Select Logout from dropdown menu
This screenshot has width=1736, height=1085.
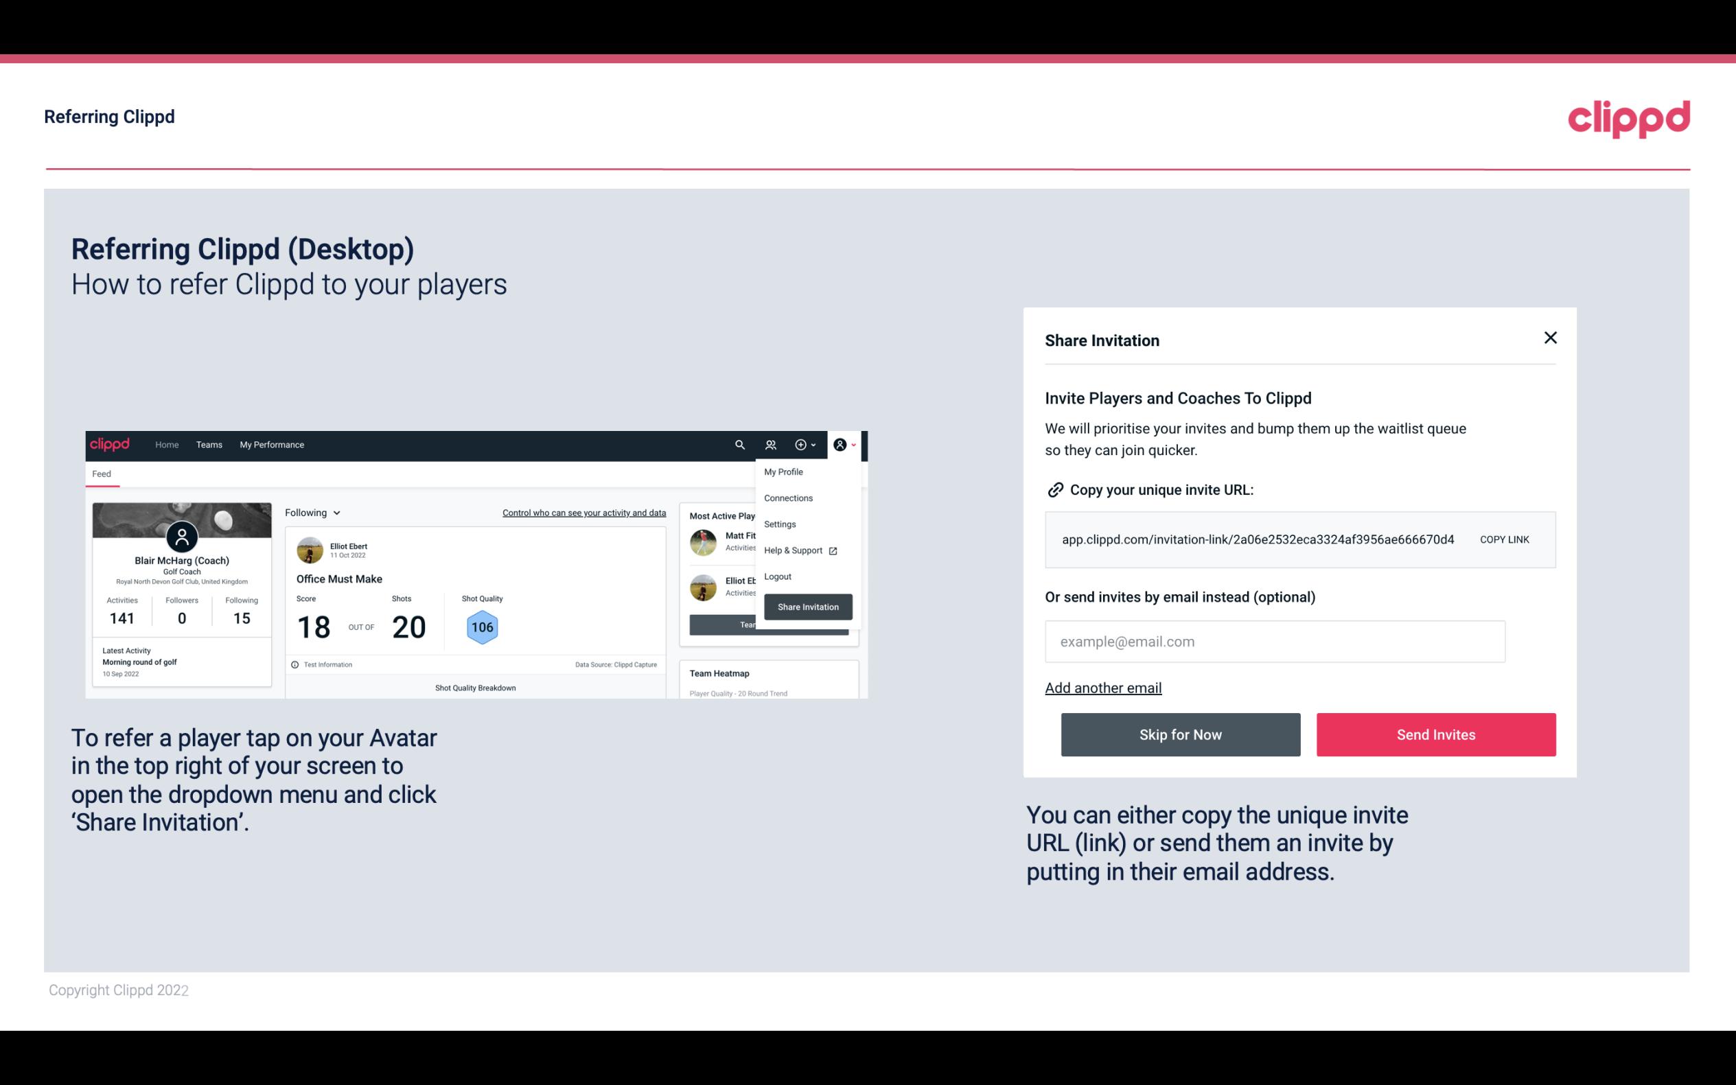(777, 576)
